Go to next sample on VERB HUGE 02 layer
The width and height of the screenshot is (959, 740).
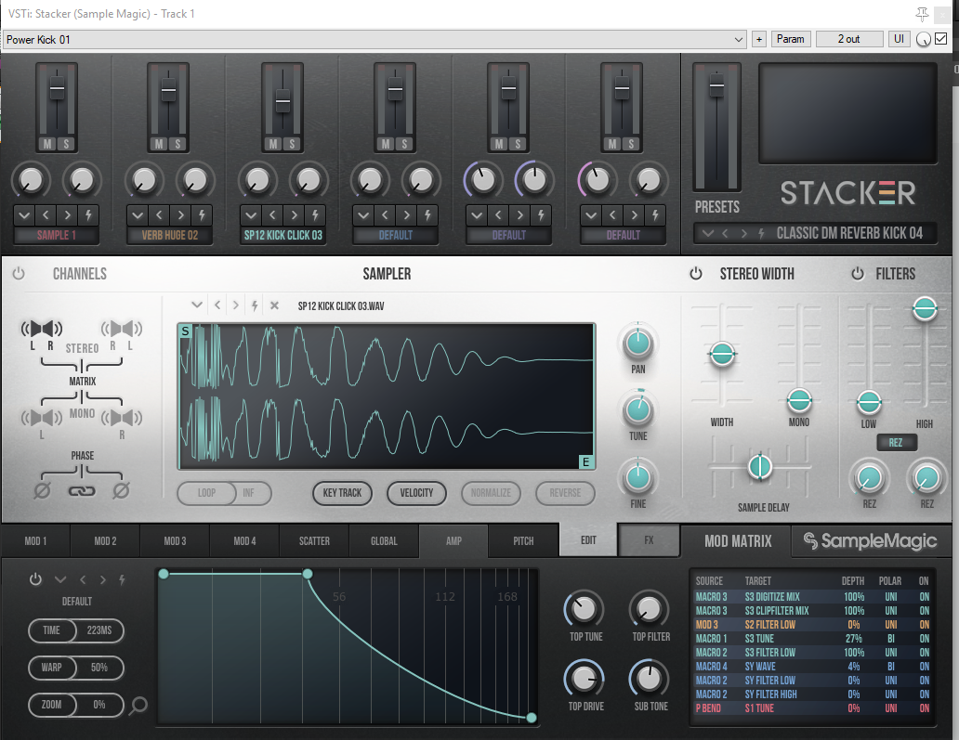pos(180,215)
